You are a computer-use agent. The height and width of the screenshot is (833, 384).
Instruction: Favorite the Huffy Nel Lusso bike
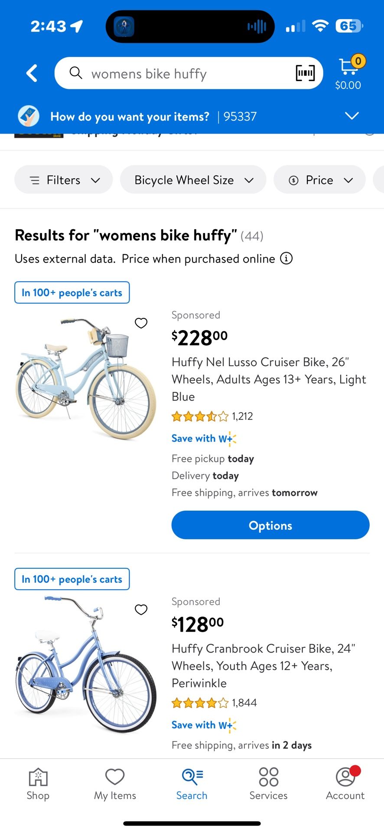pos(141,323)
